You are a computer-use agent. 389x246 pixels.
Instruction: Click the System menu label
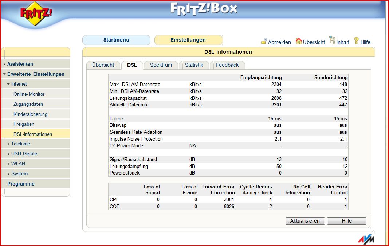pyautogui.click(x=19, y=174)
